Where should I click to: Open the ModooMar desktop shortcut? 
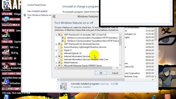tap(7, 67)
